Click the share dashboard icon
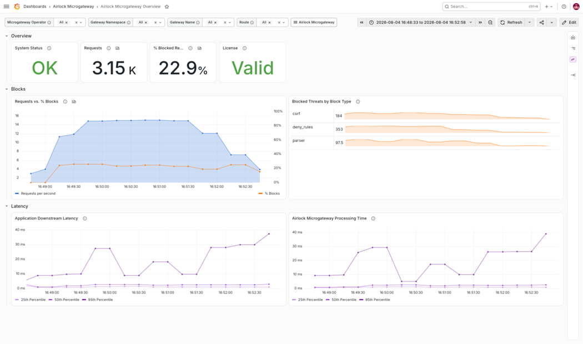This screenshot has height=344, width=583. point(542,22)
